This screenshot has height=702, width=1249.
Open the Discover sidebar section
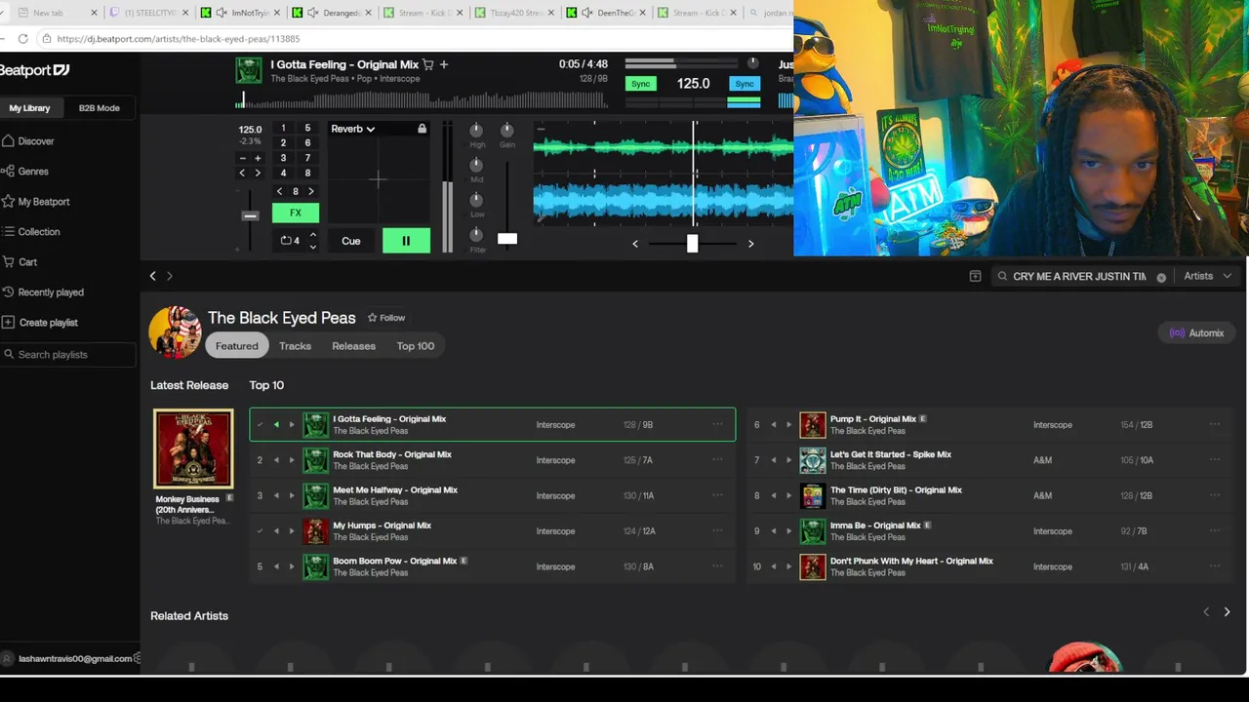tap(36, 141)
